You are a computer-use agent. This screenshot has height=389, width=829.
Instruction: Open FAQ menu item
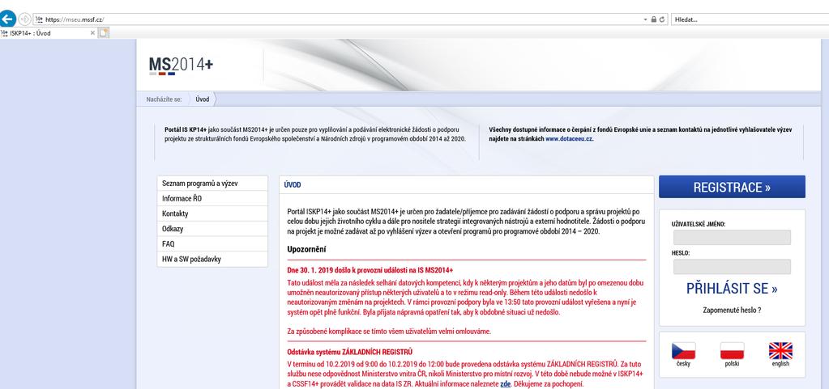[x=212, y=244]
